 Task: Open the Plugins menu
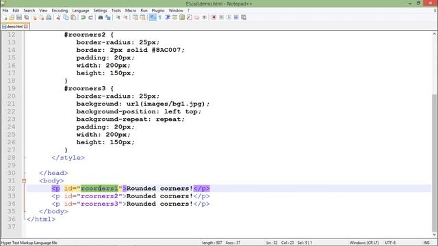(158, 11)
